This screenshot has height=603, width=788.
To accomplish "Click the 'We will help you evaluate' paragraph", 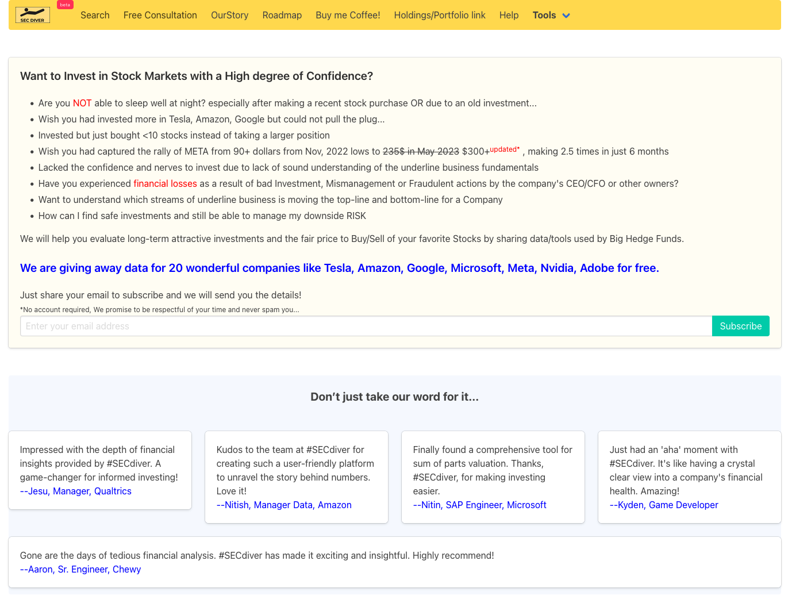I will (352, 239).
